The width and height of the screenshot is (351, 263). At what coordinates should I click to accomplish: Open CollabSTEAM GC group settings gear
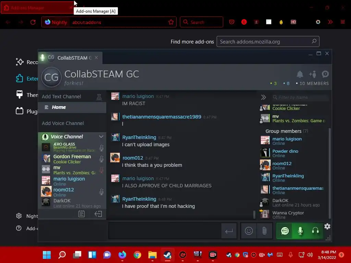pyautogui.click(x=325, y=74)
